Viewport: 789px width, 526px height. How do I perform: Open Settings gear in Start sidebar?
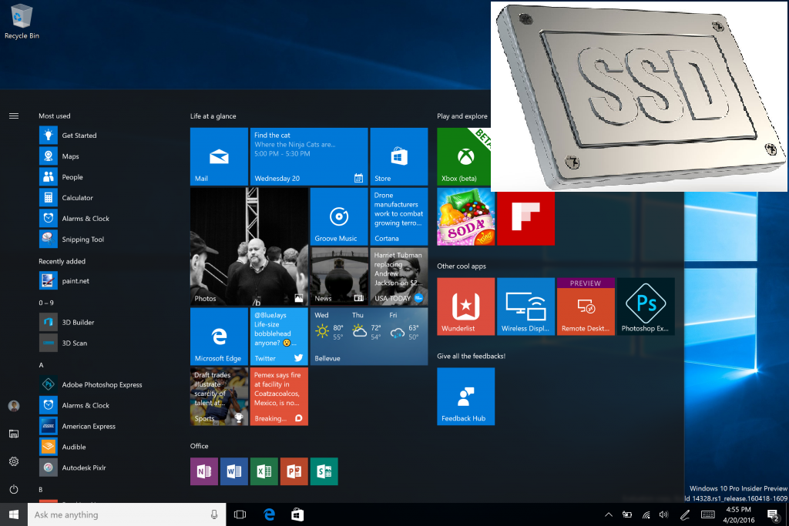pyautogui.click(x=14, y=461)
